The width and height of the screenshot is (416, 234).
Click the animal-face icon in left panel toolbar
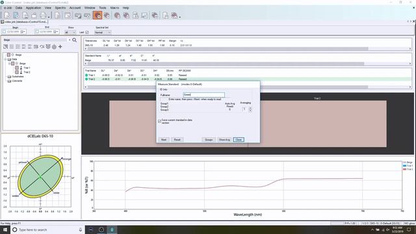[x=48, y=47]
